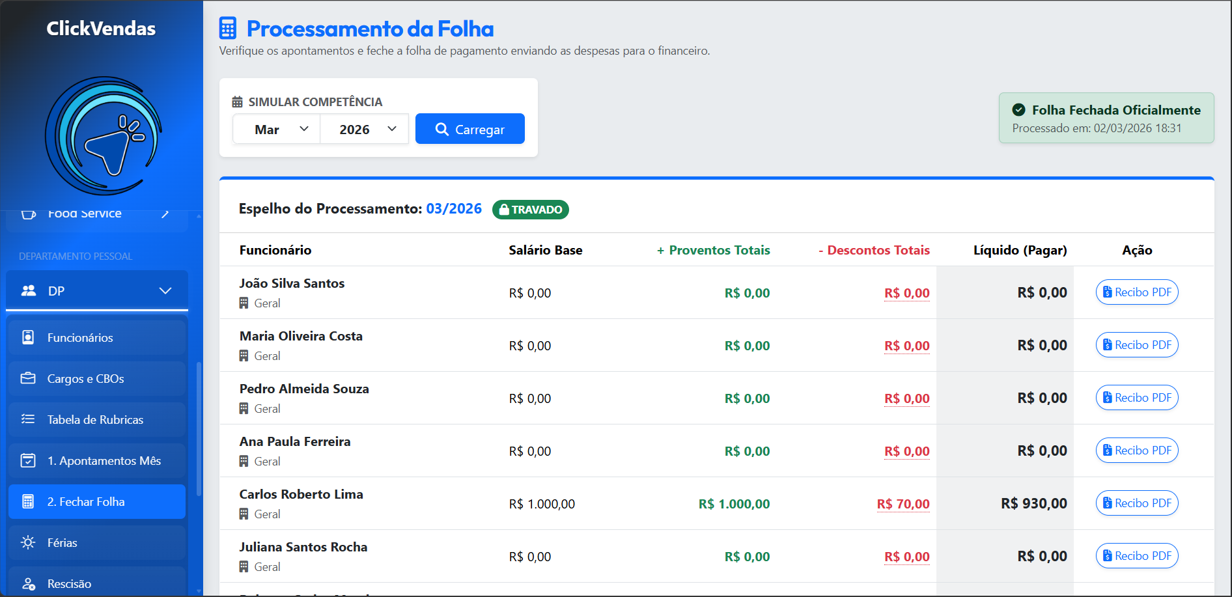
Task: Open Funcionários in the sidebar
Action: pos(97,337)
